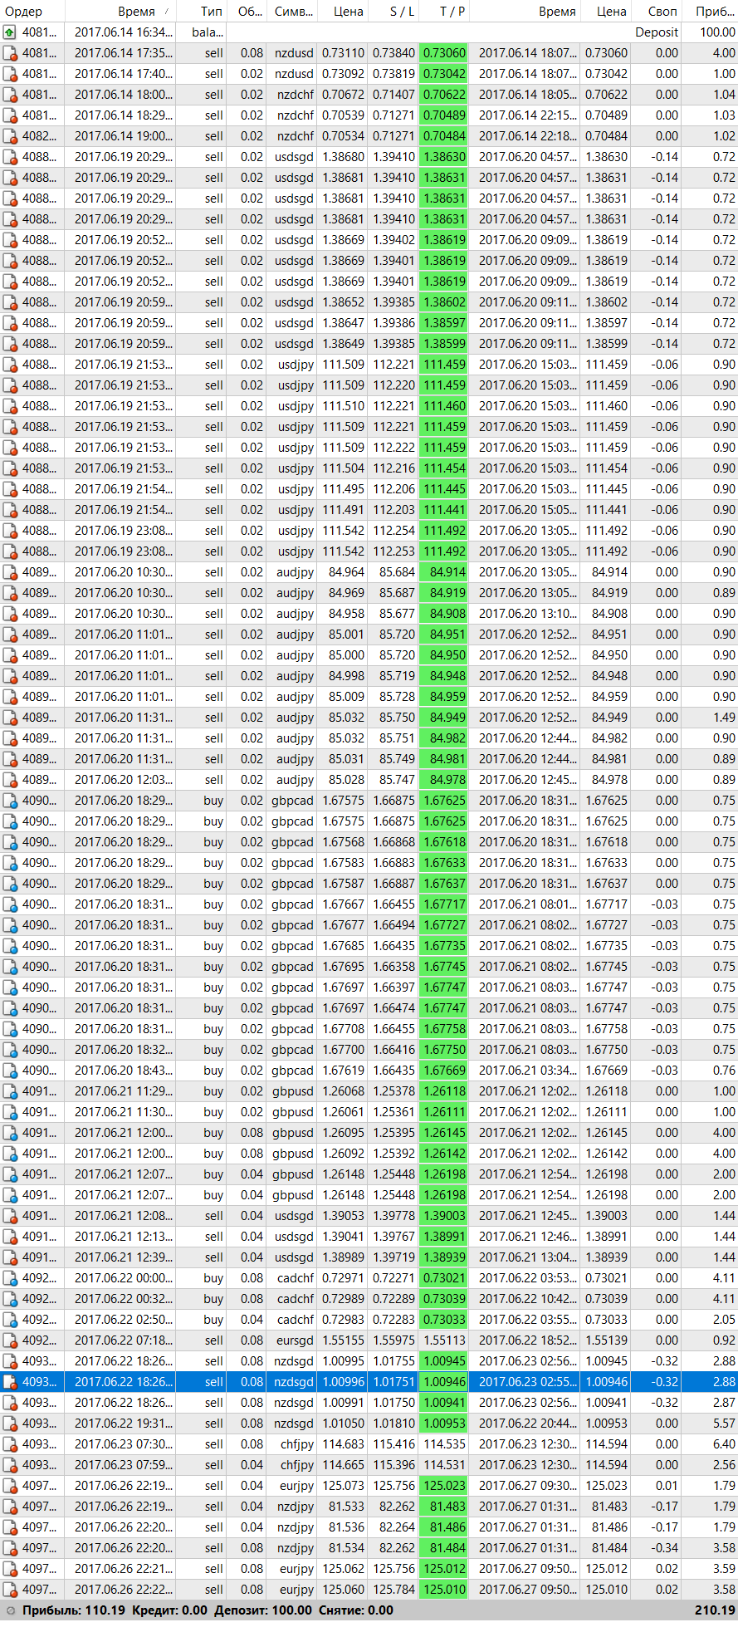Screen dimensions: 738x1632
Task: Click the usdjpy open price 111.491
Action: (x=343, y=510)
